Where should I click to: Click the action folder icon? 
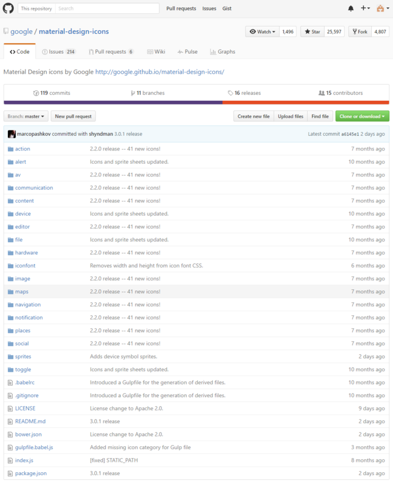pyautogui.click(x=10, y=149)
